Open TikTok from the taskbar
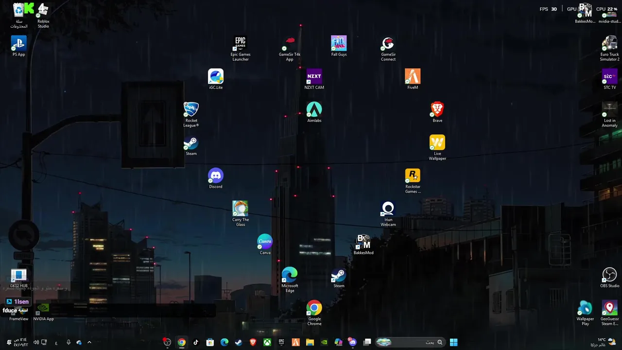The width and height of the screenshot is (622, 350). 196,342
